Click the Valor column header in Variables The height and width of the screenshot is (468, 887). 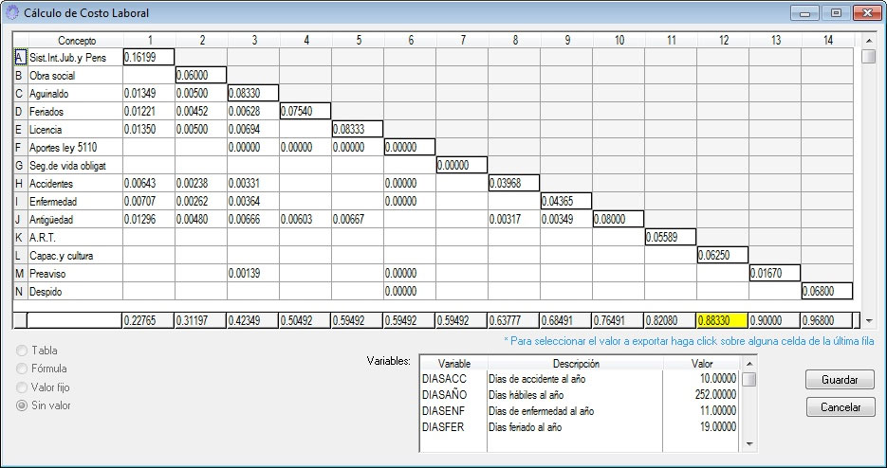click(700, 363)
